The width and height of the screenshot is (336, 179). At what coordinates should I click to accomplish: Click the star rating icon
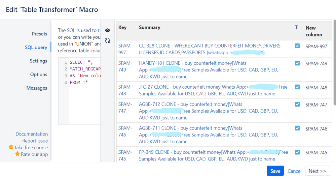pos(17,154)
